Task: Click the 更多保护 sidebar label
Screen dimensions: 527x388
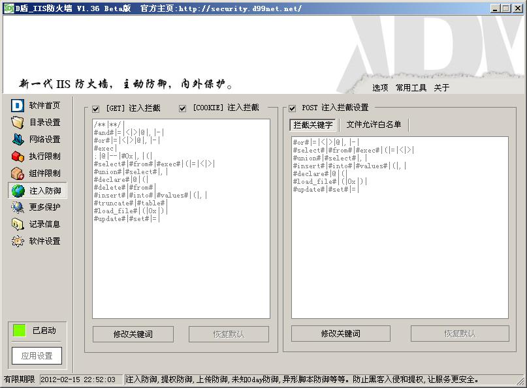Action: 44,207
